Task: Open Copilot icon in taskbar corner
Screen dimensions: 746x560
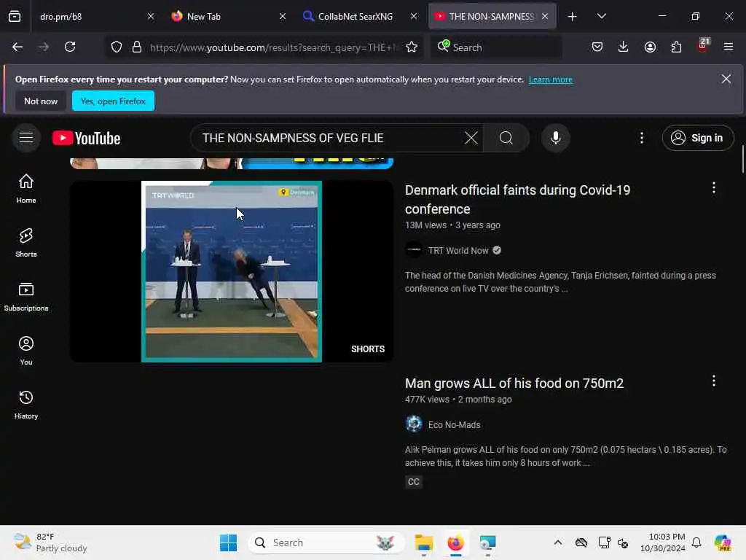Action: [x=723, y=542]
